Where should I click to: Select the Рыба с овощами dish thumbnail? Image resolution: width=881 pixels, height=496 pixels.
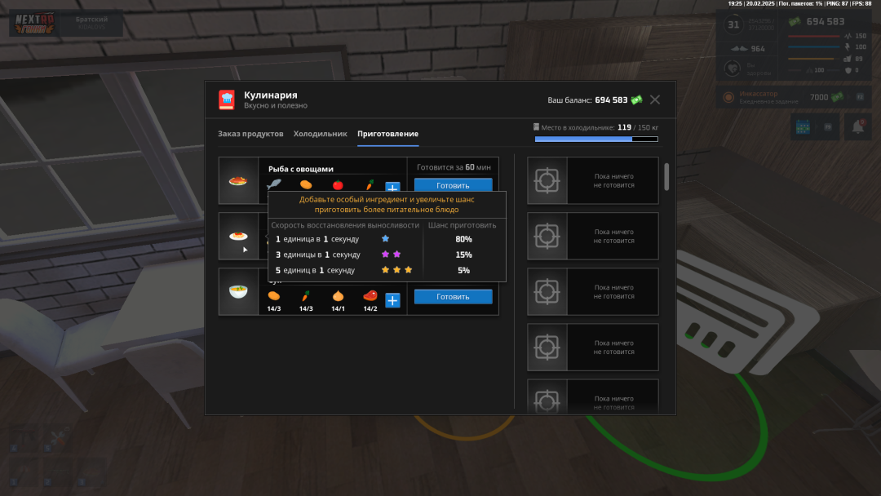[x=238, y=181]
